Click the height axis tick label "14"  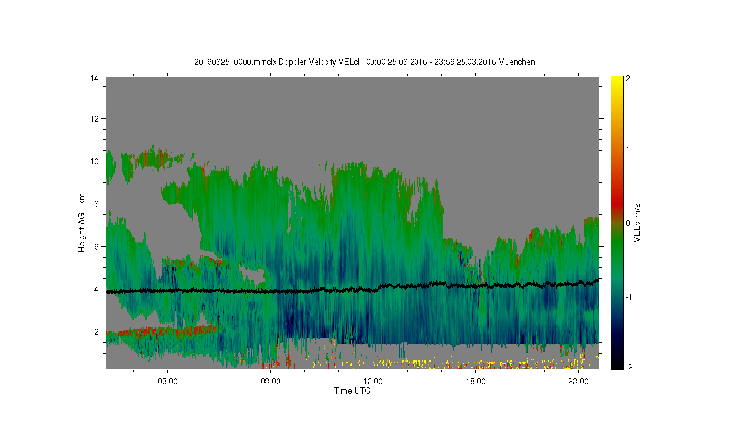point(94,78)
